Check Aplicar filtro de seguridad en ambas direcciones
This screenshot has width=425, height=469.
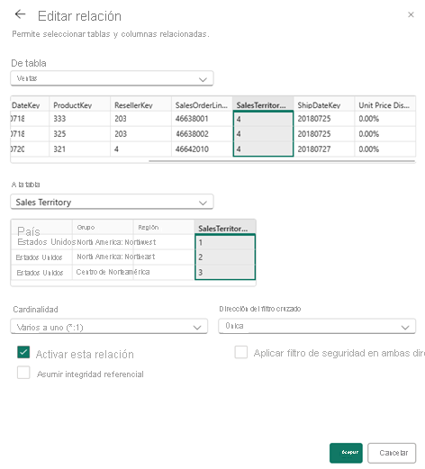point(241,352)
